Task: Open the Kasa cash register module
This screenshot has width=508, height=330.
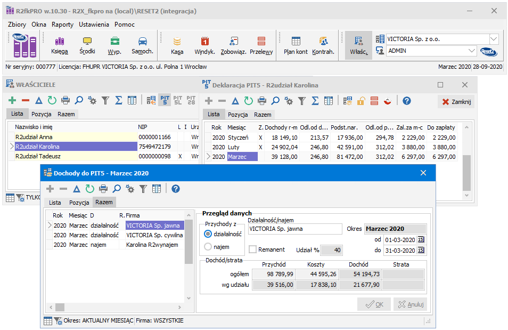Action: (x=177, y=45)
